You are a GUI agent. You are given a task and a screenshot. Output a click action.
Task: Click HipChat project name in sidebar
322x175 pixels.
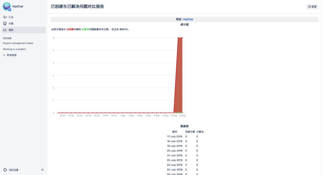pos(18,6)
